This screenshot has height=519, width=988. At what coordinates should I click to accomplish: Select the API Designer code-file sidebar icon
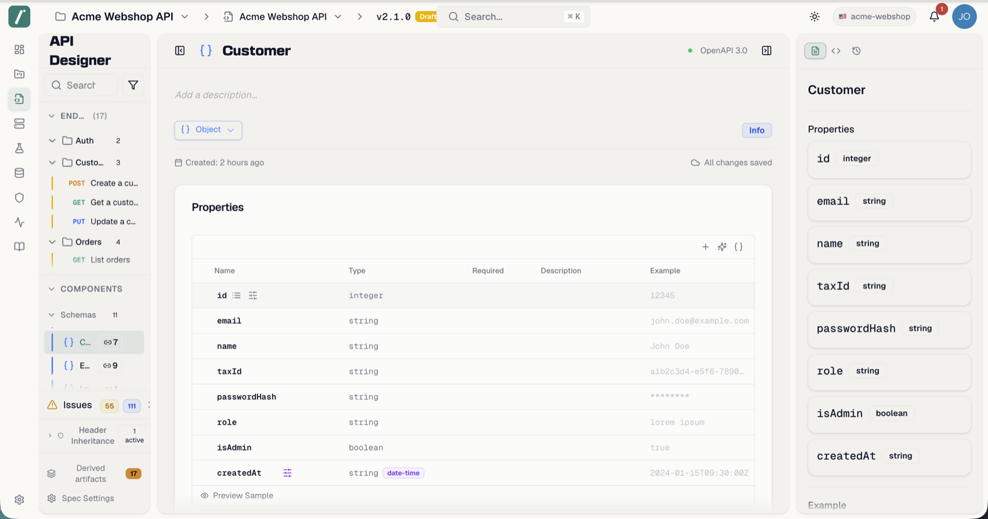click(19, 99)
